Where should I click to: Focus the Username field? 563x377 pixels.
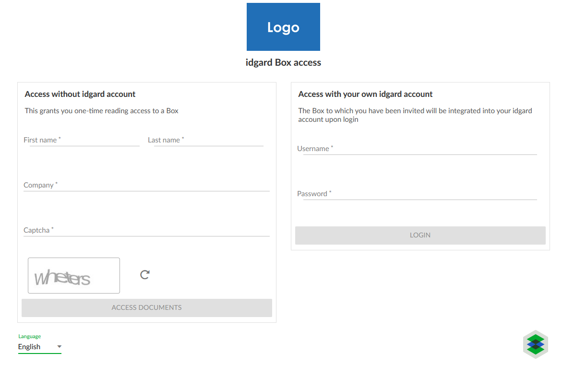point(417,149)
